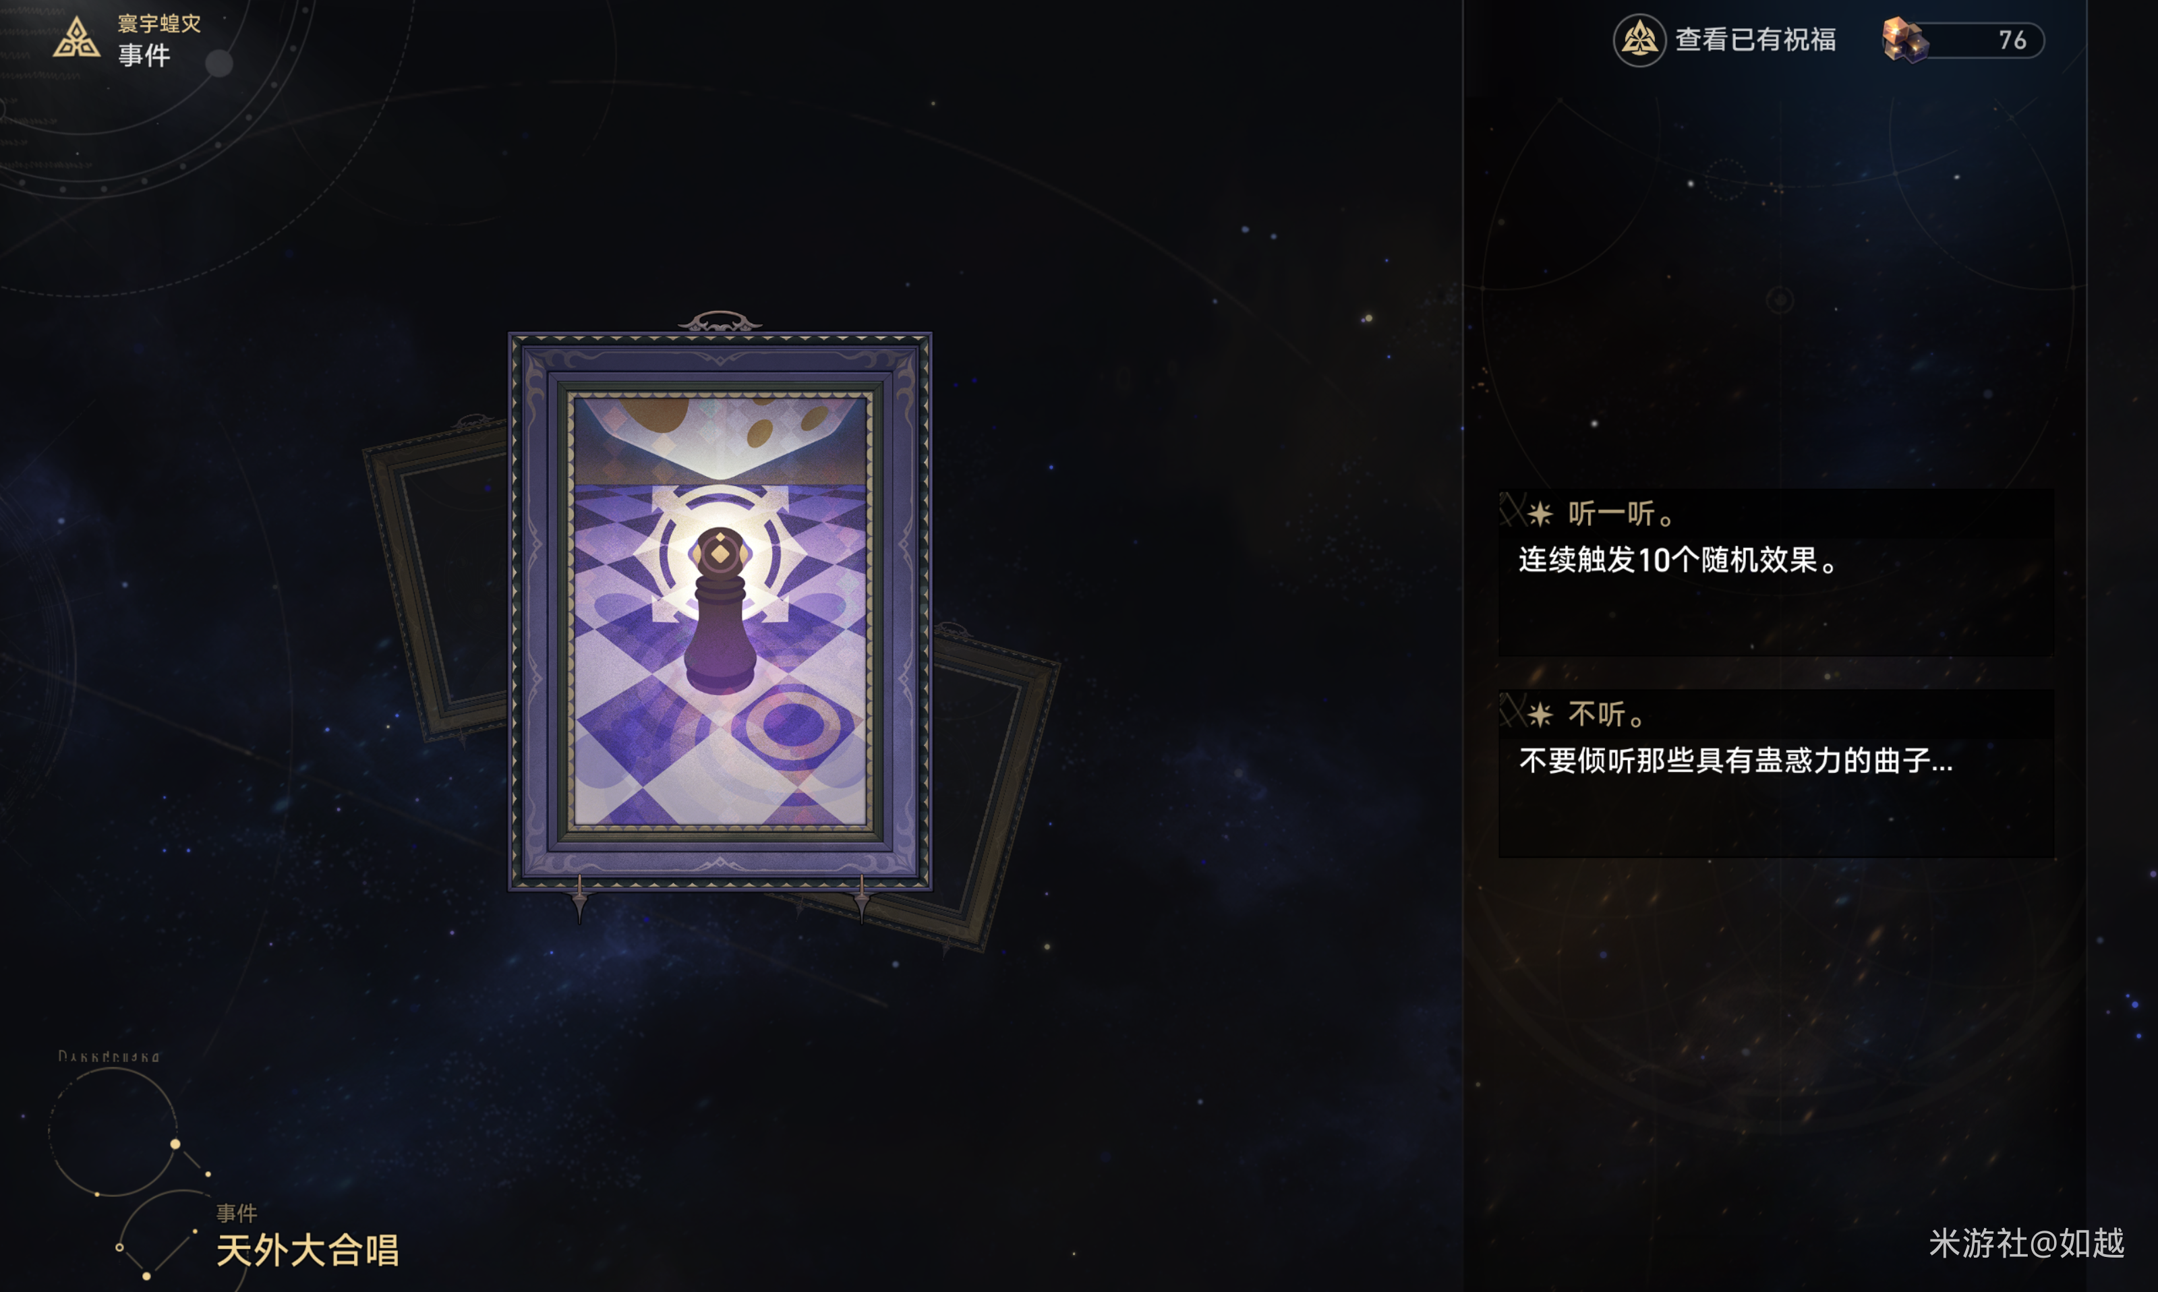2158x1292 pixels.
Task: Click the framed chessboard painting card
Action: pos(720,611)
